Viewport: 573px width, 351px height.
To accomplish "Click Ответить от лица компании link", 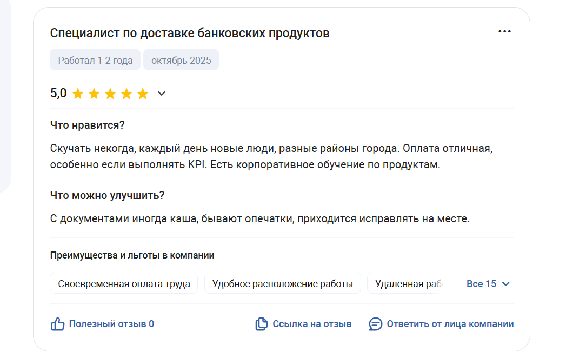I will click(450, 324).
